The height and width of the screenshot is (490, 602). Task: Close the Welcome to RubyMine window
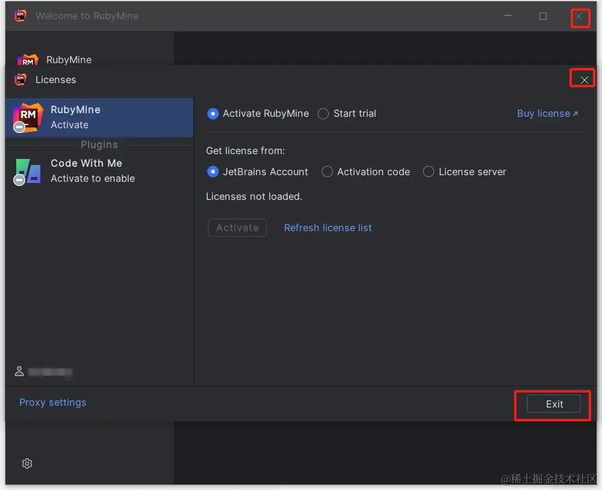(579, 16)
